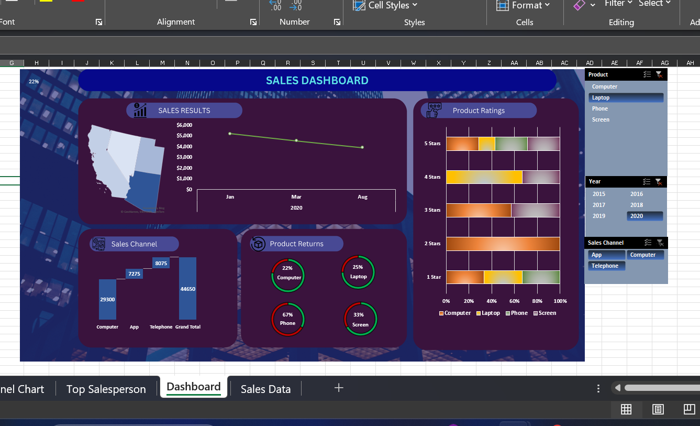This screenshot has width=700, height=426.
Task: Add a new sheet with plus button
Action: [339, 388]
